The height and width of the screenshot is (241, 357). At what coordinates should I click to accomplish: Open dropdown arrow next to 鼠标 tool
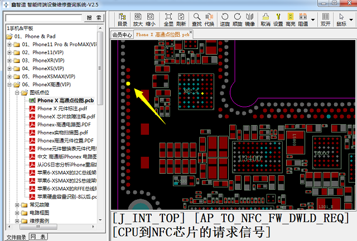(351, 20)
